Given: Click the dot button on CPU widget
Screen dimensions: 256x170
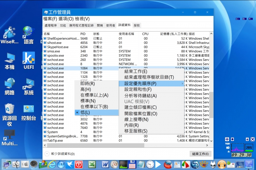Looking at the screenshot, I should pyautogui.click(x=232, y=139).
